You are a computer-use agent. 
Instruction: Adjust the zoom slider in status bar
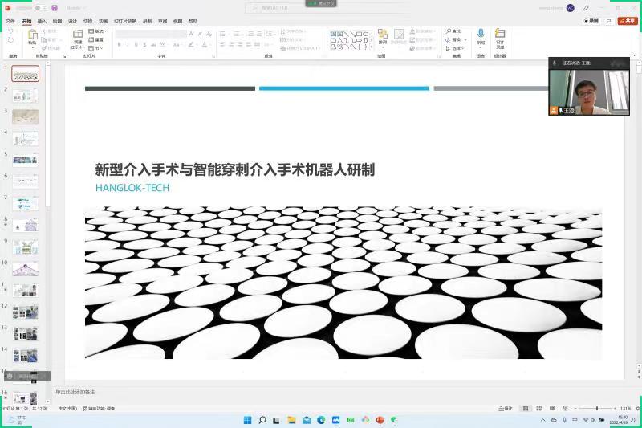tap(596, 409)
